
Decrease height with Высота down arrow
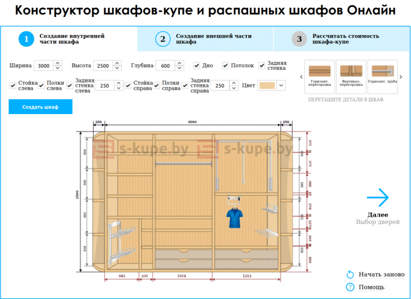117,68
